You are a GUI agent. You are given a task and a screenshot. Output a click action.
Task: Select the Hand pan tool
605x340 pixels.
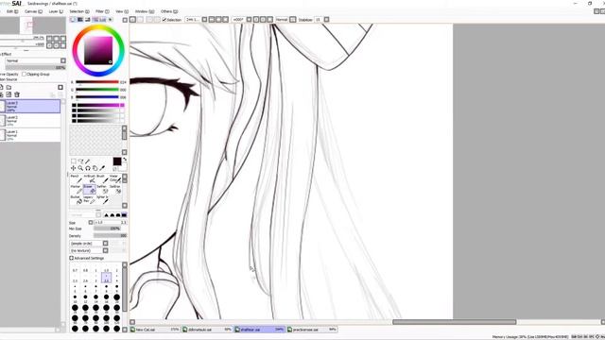coord(95,168)
